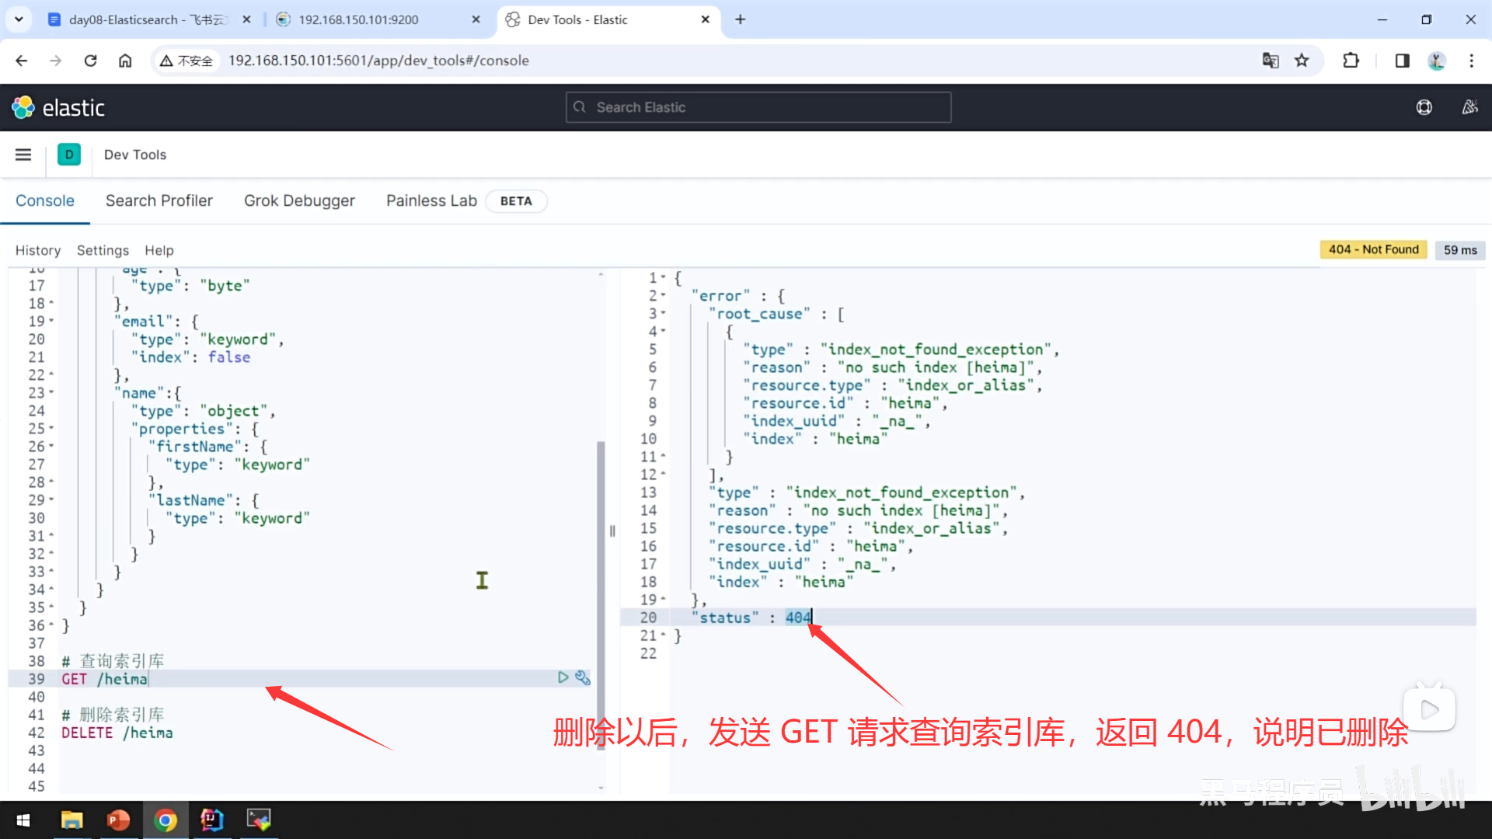This screenshot has height=839, width=1492.
Task: Open the request wrench options menu
Action: (583, 677)
